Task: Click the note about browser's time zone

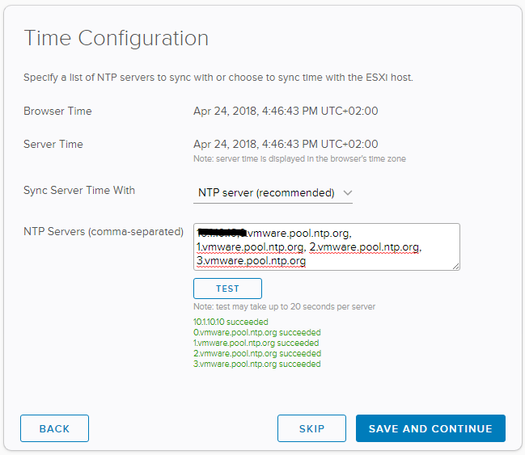Action: 299,158
